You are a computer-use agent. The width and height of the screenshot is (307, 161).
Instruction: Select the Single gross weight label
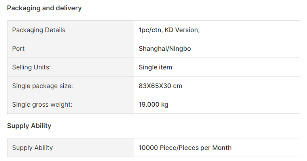pyautogui.click(x=42, y=105)
